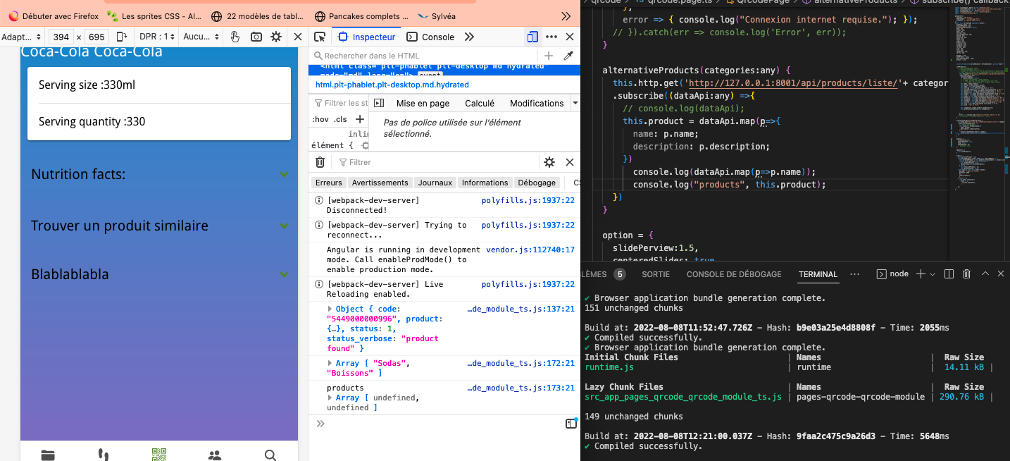Expand more inspector sidebar tabs dropdown
This screenshot has width=1010, height=461.
[x=575, y=103]
